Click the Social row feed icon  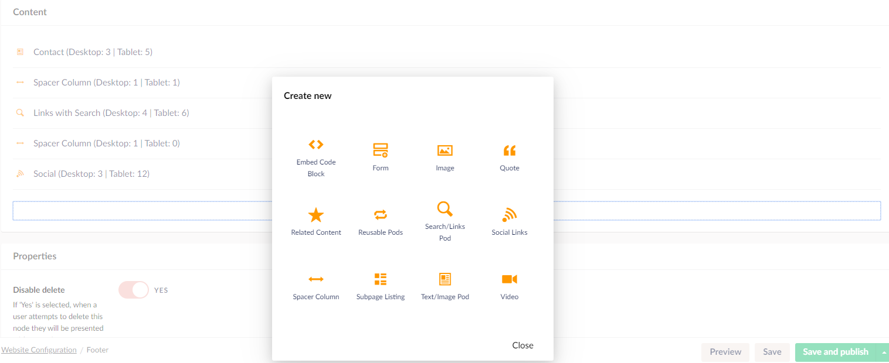tap(21, 174)
